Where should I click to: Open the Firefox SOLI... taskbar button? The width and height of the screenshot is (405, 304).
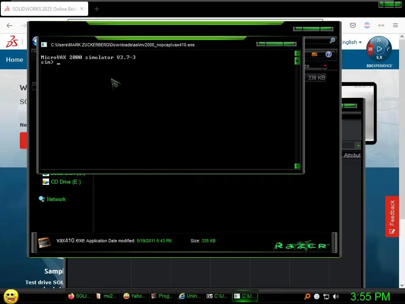(x=79, y=296)
